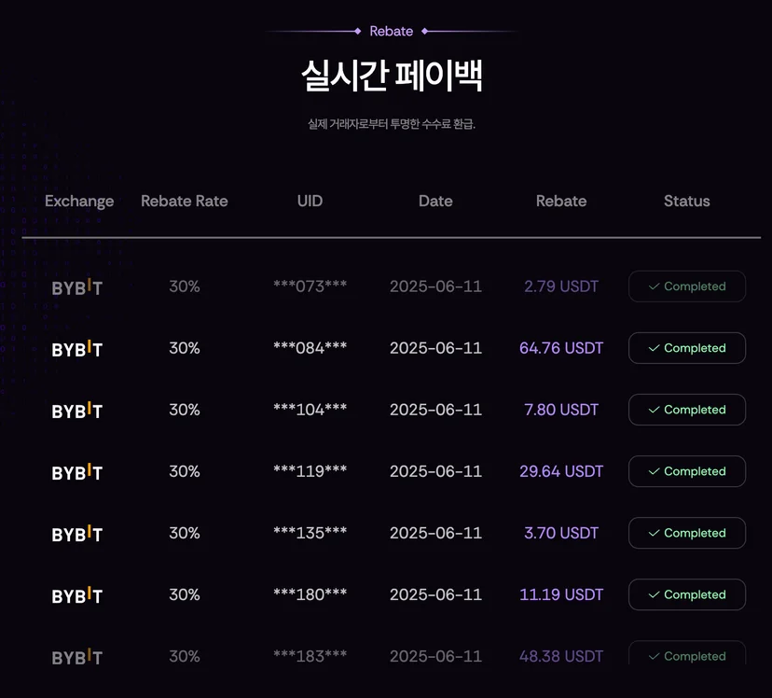Screen dimensions: 772x698
Task: Click the Rebate Rate column header
Action: pyautogui.click(x=184, y=201)
